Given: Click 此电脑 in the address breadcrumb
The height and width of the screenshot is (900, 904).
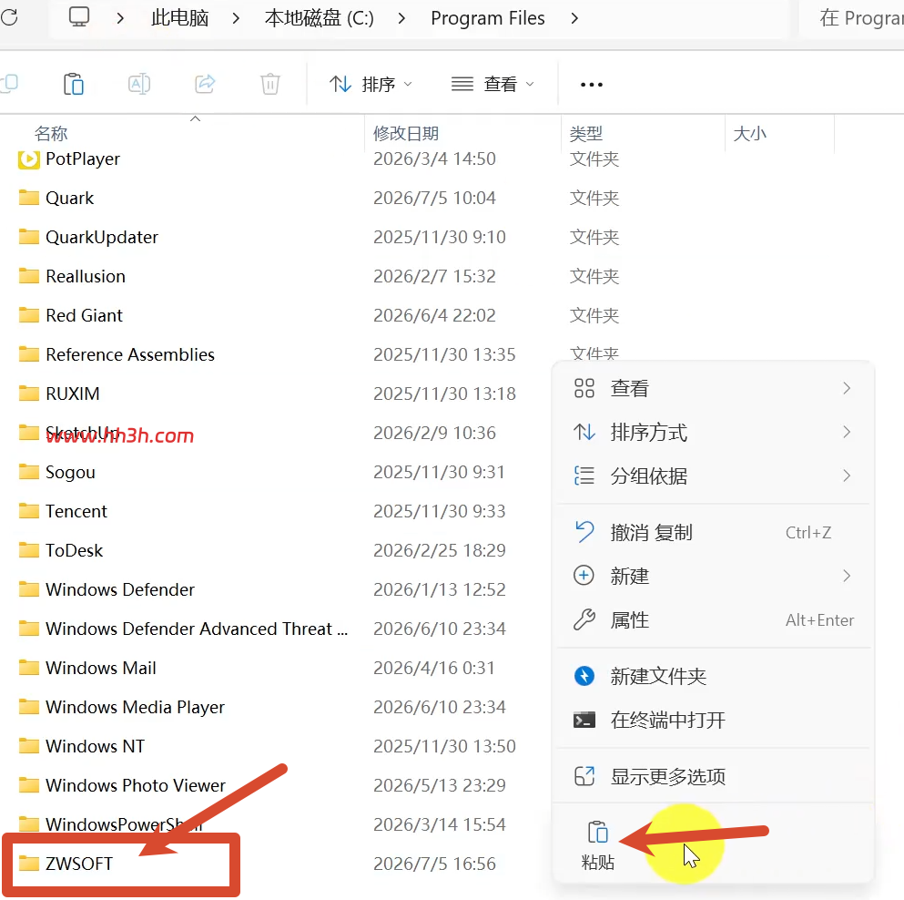Looking at the screenshot, I should pyautogui.click(x=179, y=18).
